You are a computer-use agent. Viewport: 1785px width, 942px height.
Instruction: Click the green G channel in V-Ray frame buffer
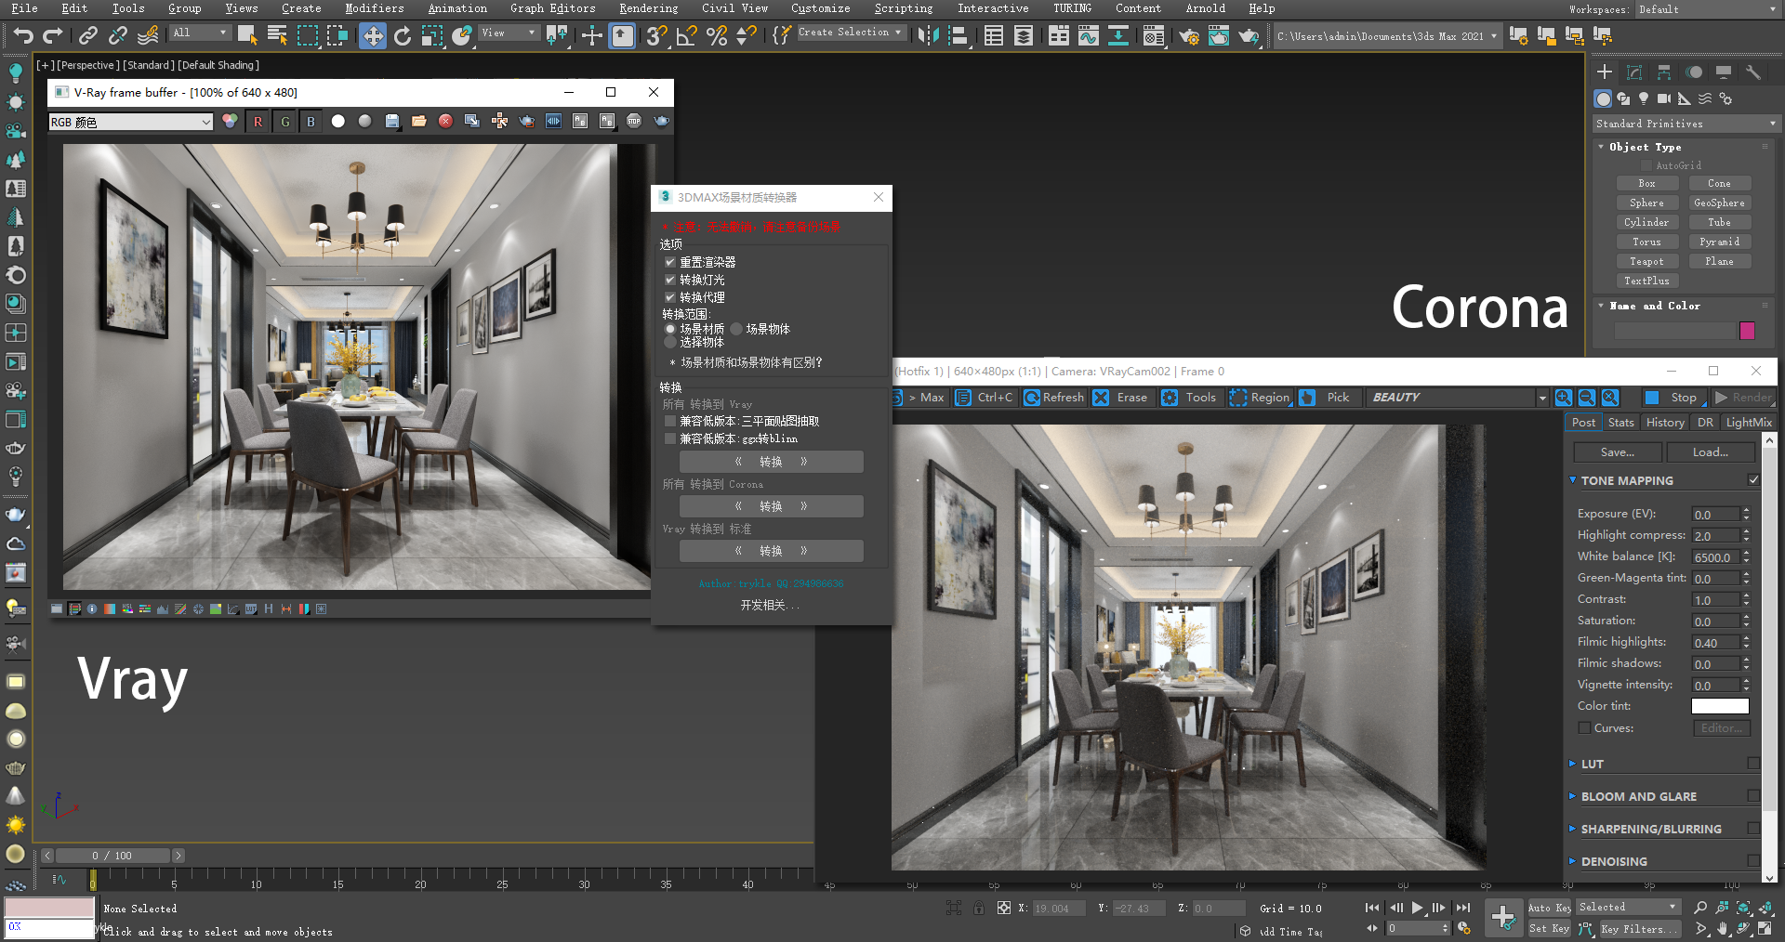pos(284,122)
